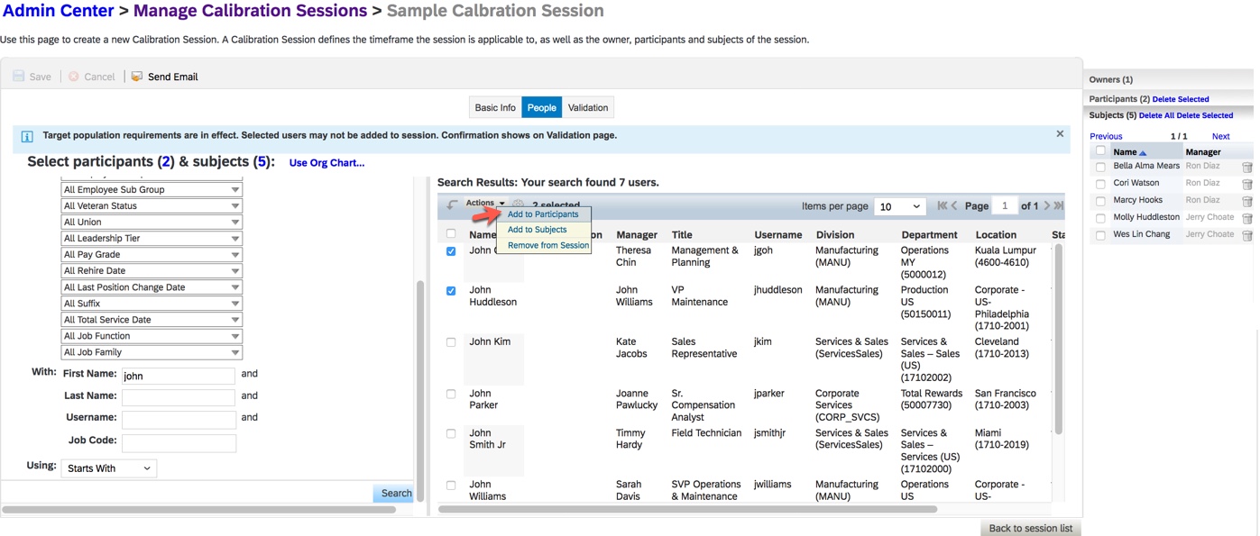The image size is (1260, 536).
Task: Switch to the Validation tab
Action: coord(587,107)
